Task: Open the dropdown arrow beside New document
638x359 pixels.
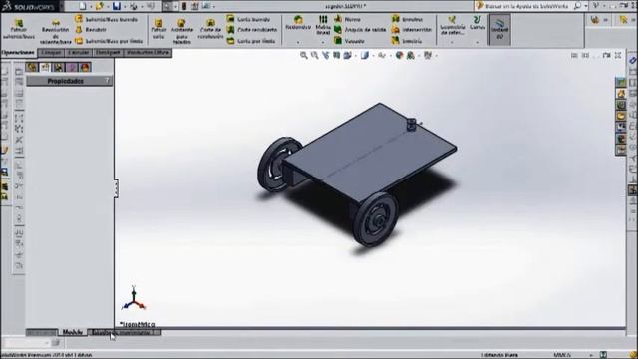Action: tap(91, 7)
